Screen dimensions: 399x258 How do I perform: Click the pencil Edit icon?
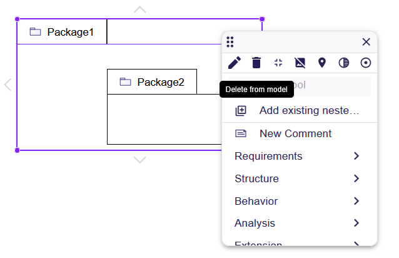click(234, 63)
